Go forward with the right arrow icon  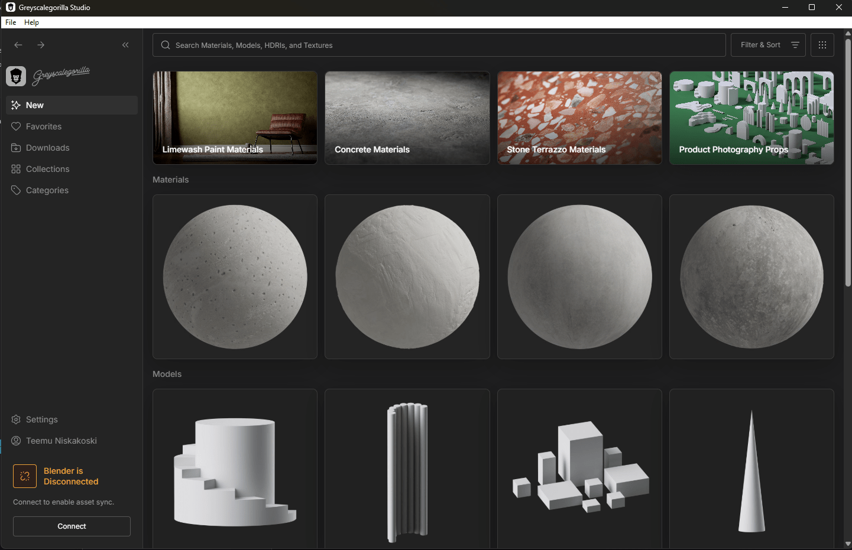coord(41,45)
